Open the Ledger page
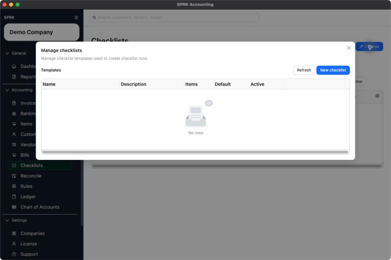391x260 pixels. click(40, 197)
